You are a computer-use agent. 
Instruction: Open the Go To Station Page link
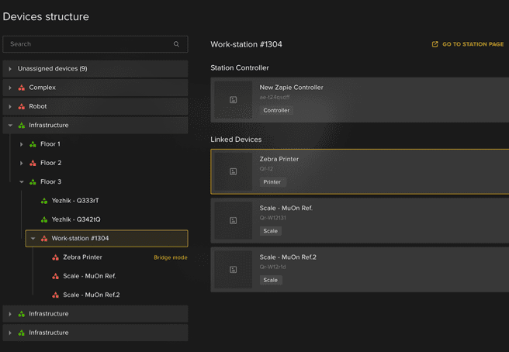pyautogui.click(x=473, y=44)
